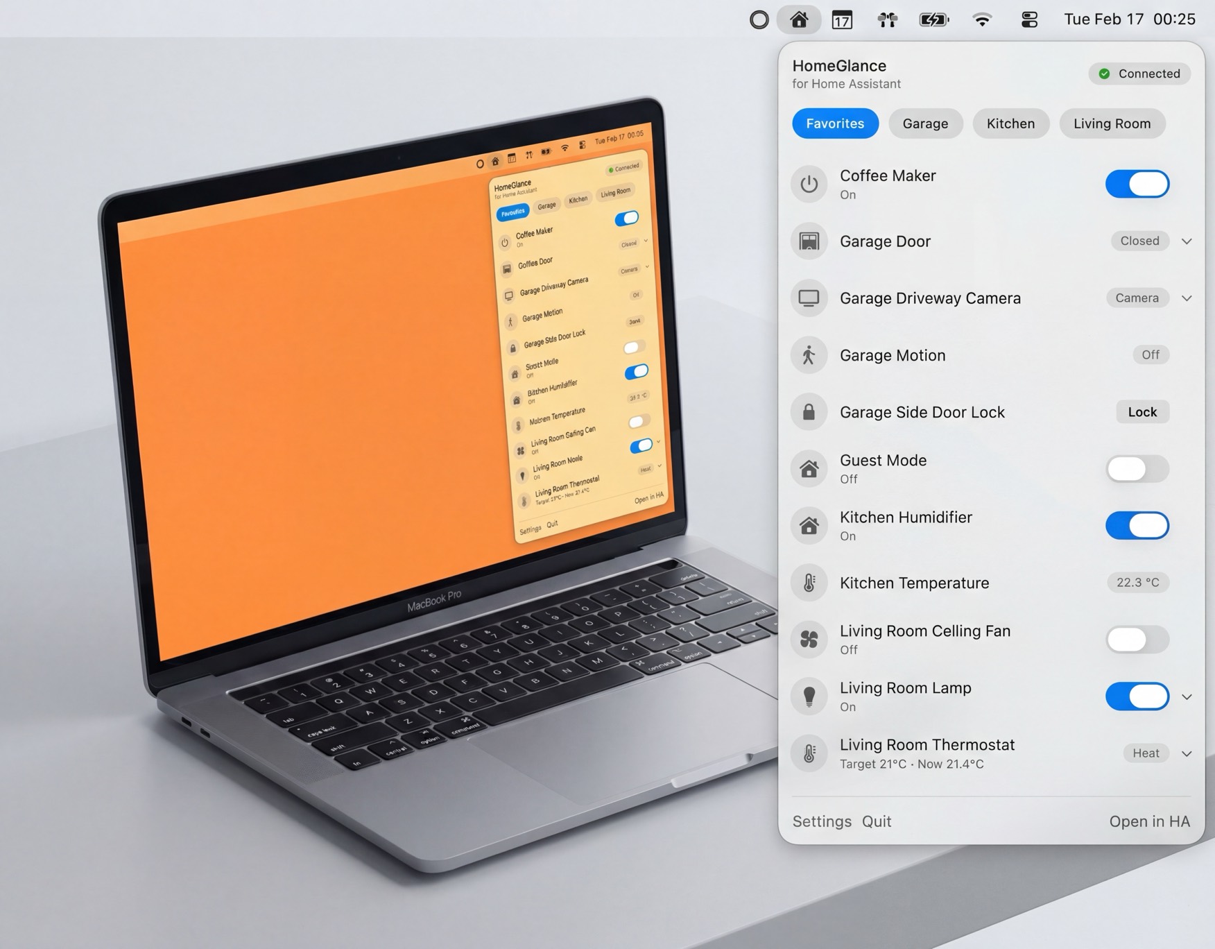This screenshot has height=949, width=1215.
Task: Select the Garage room tab
Action: (x=925, y=123)
